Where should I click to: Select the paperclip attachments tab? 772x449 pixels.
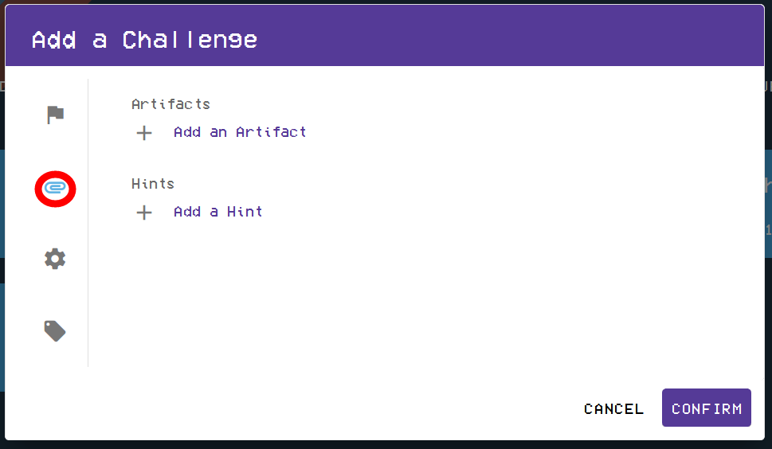click(x=54, y=187)
